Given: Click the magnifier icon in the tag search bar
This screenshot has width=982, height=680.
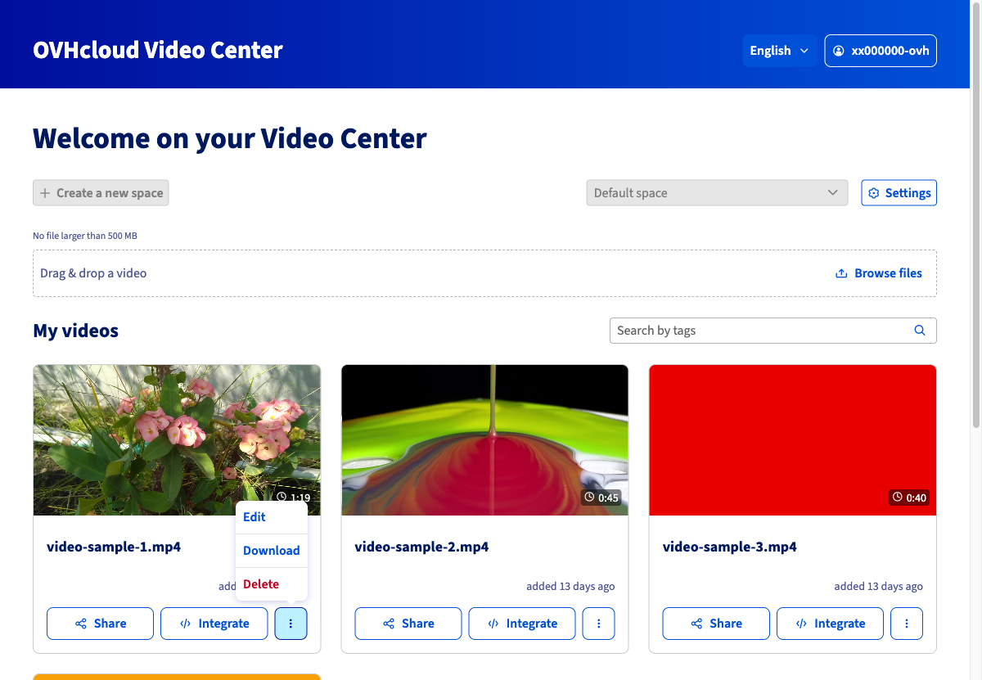Looking at the screenshot, I should pos(919,330).
